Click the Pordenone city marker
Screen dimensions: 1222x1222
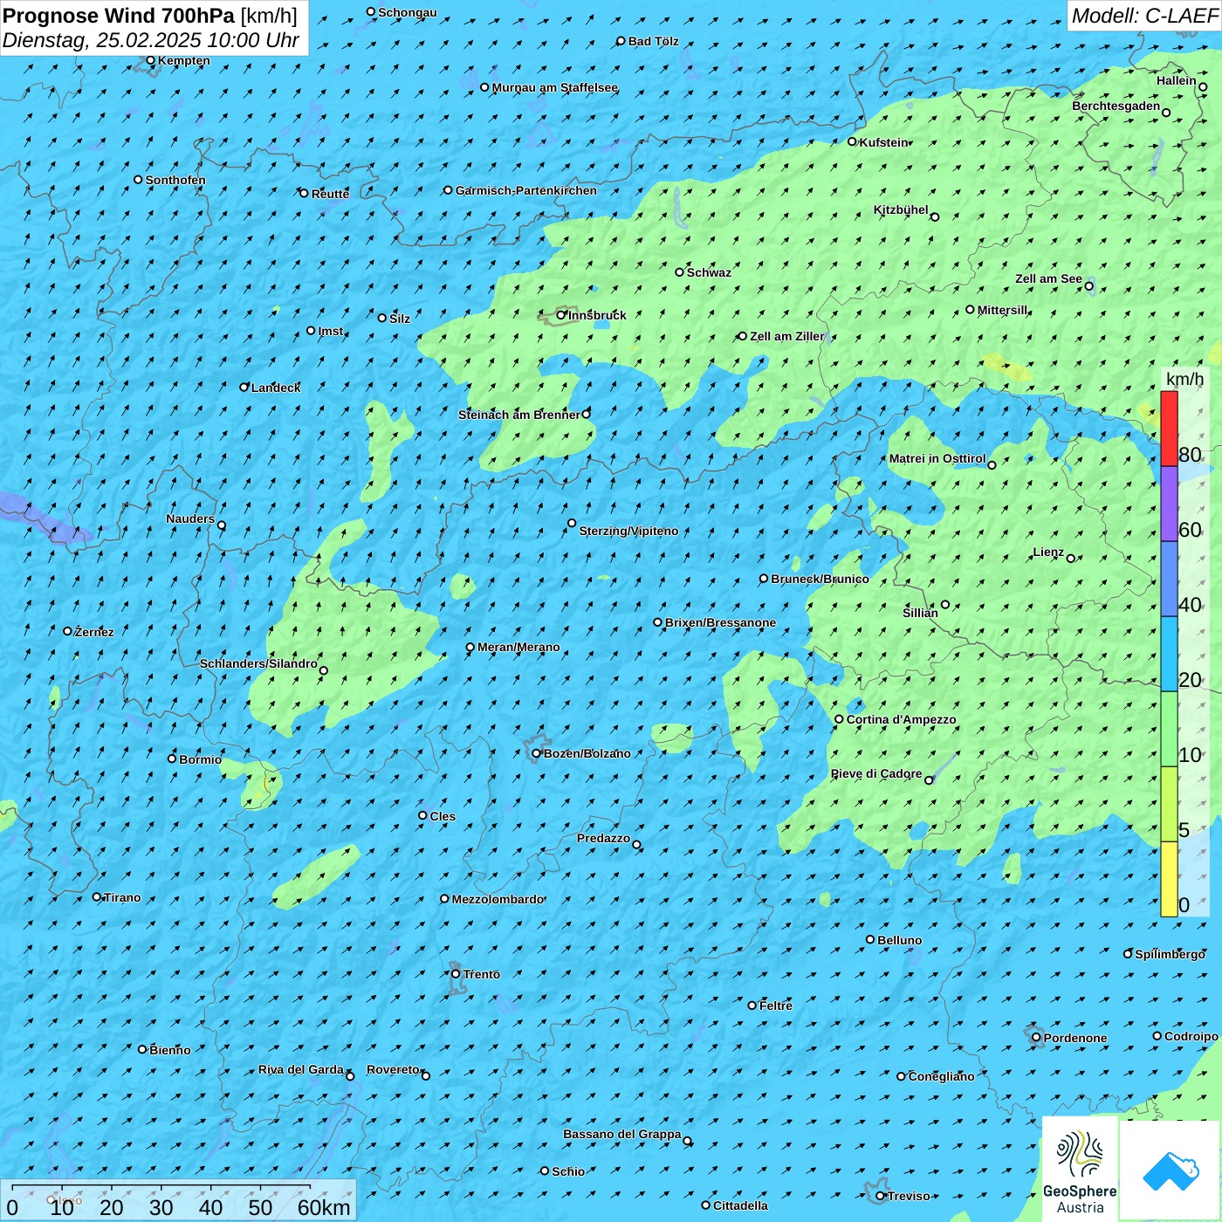(1036, 1038)
